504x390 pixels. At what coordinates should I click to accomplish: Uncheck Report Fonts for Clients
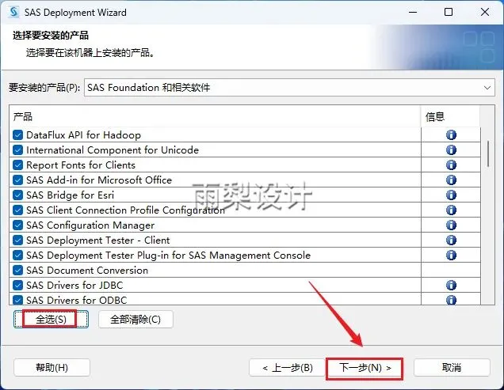pyautogui.click(x=17, y=165)
